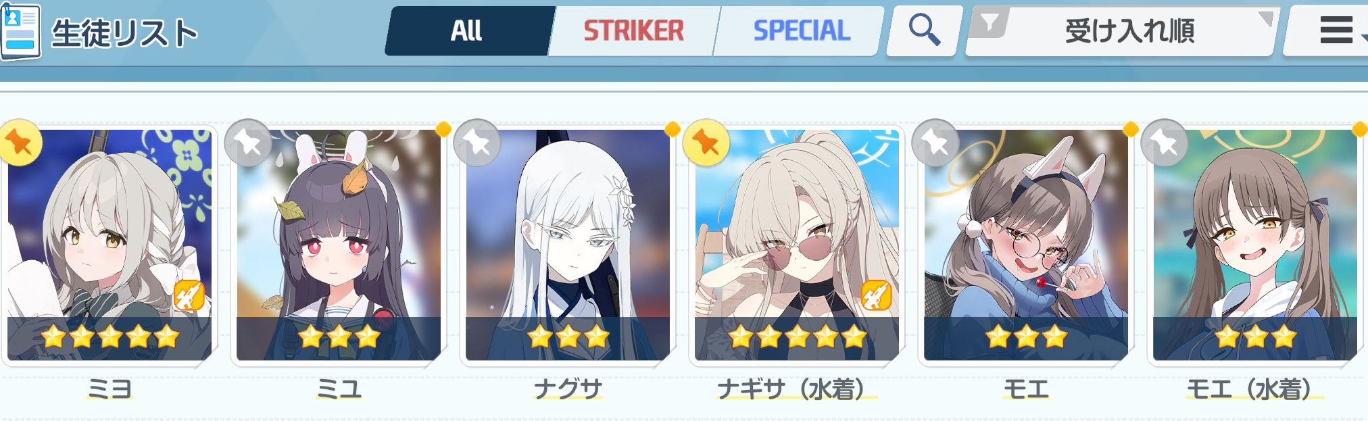Image resolution: width=1368 pixels, height=421 pixels.
Task: Switch to the SPECIAL tab
Action: click(800, 31)
